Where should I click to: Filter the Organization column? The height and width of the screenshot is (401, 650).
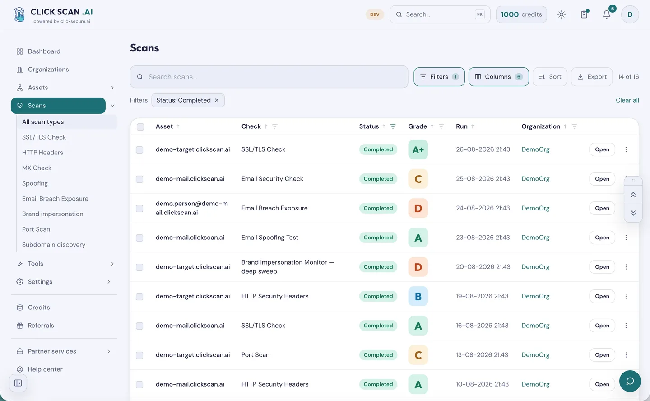point(575,126)
